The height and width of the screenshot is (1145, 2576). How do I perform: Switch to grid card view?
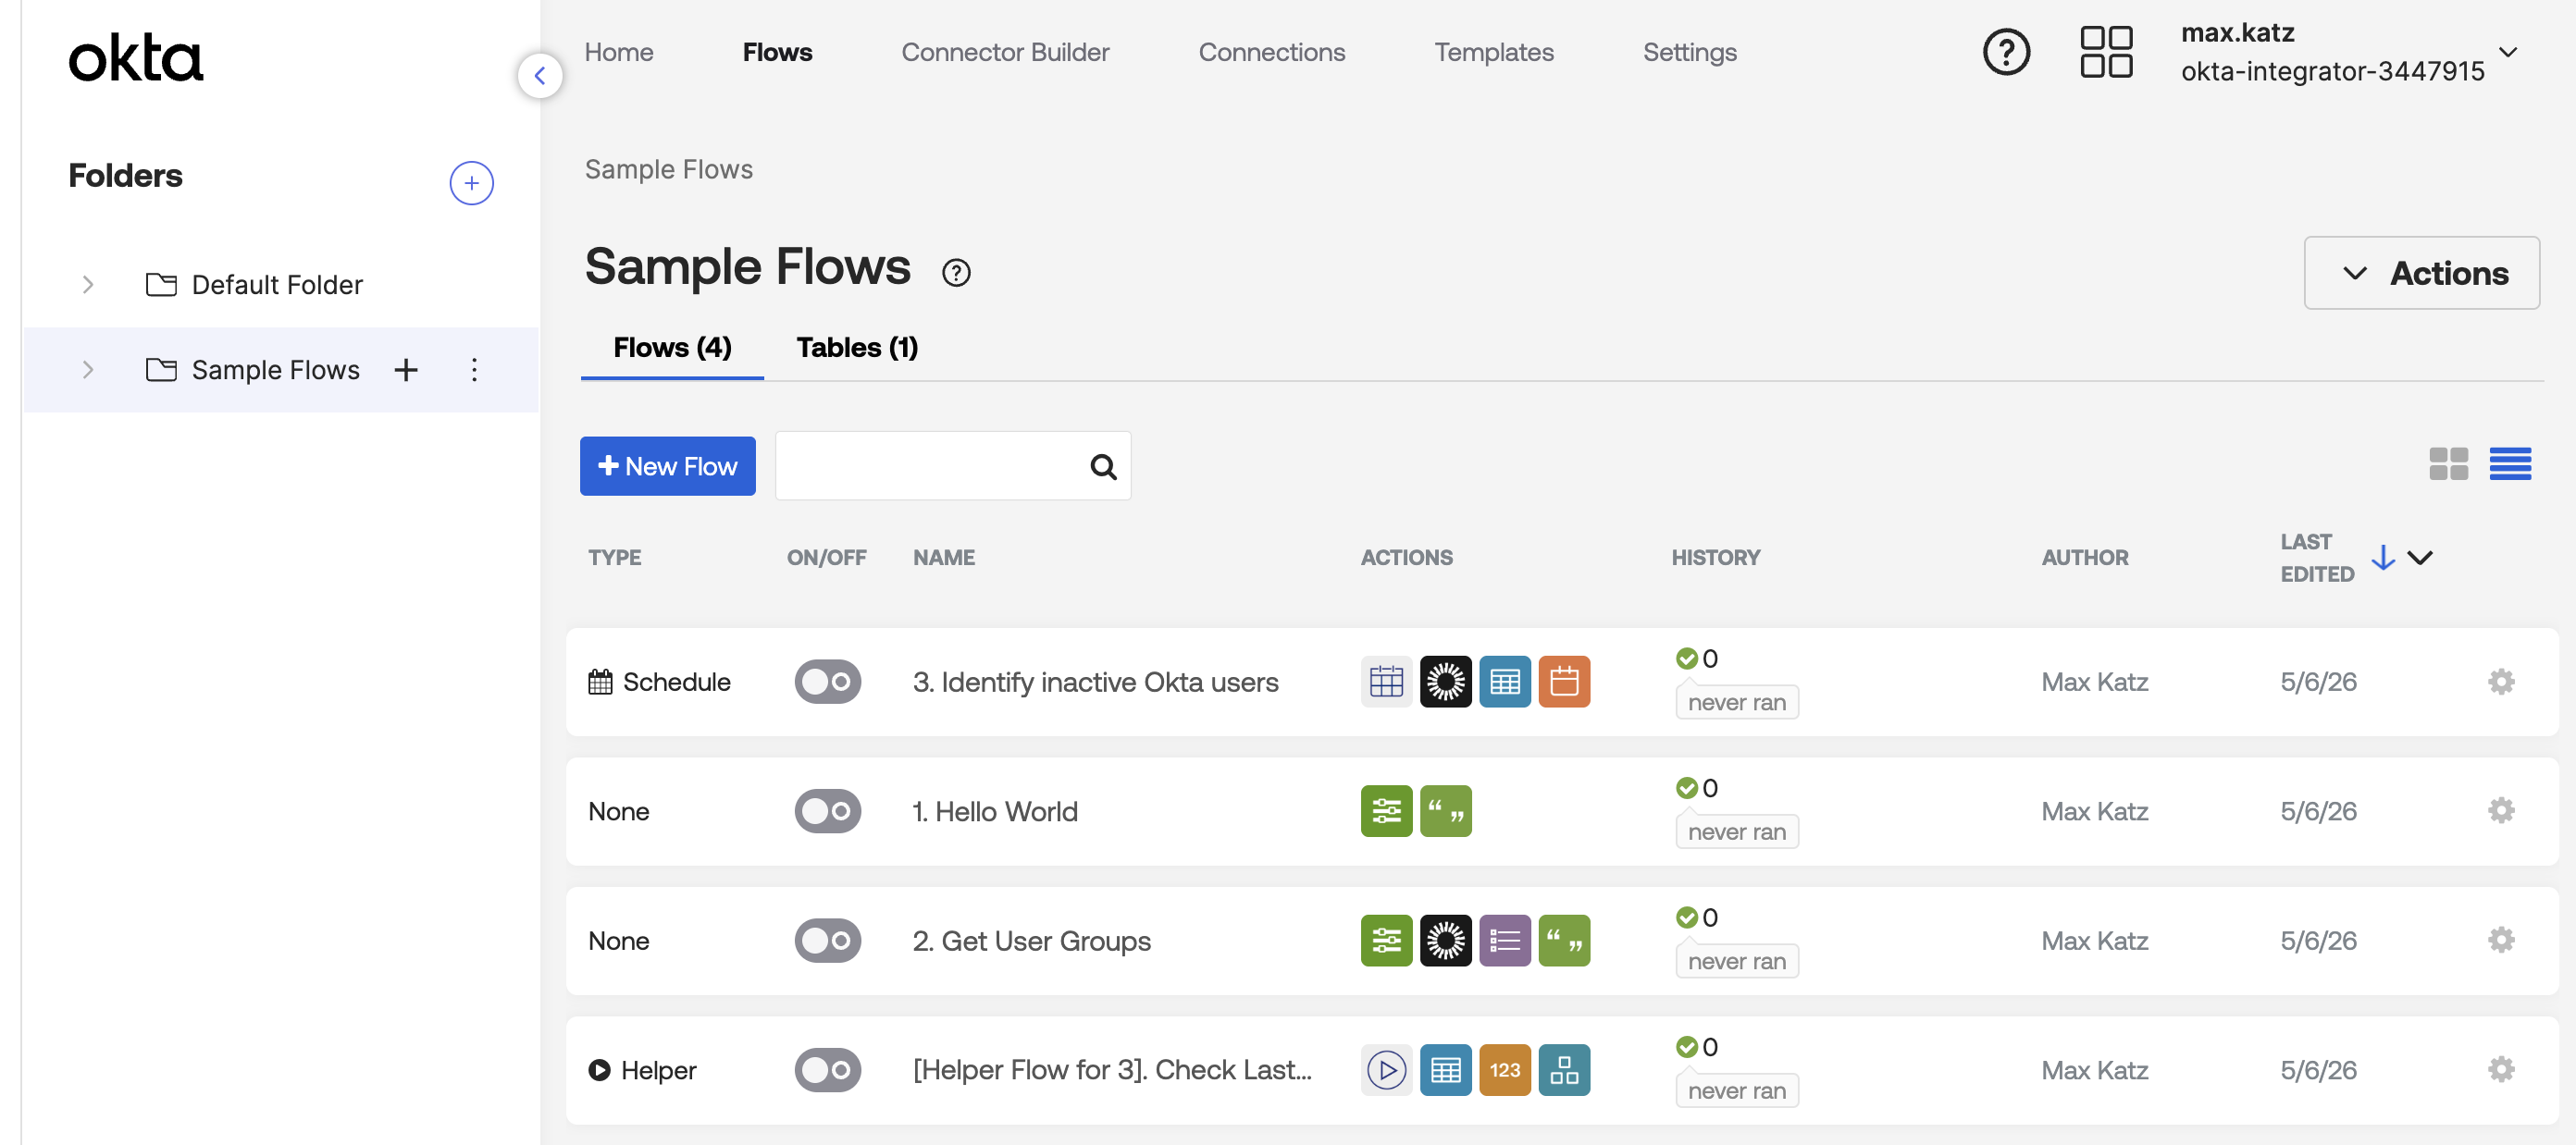pyautogui.click(x=2448, y=464)
